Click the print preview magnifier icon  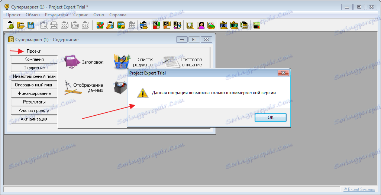[x=44, y=25]
